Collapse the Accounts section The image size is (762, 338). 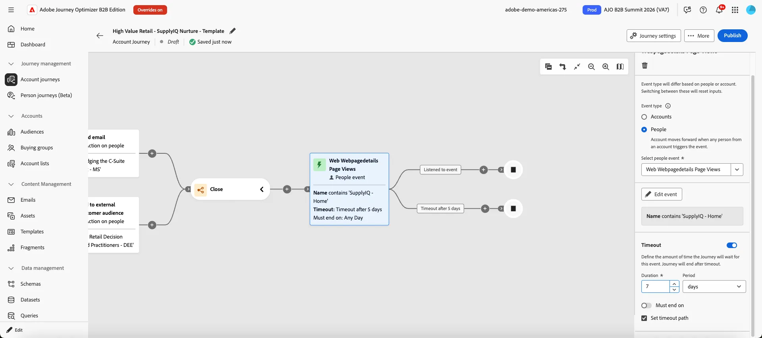point(11,116)
